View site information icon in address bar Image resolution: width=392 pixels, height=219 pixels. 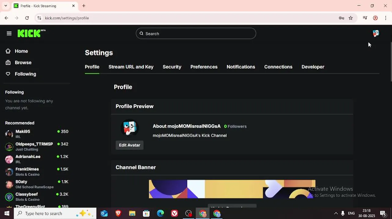pos(39,18)
